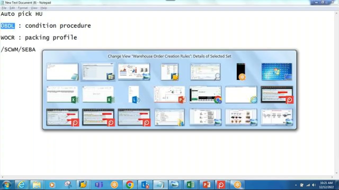Open the network signal tray icon
The height and width of the screenshot is (190, 339).
308,185
